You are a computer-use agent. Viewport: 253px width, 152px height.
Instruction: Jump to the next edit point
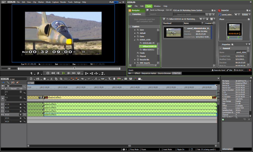tap(91, 73)
